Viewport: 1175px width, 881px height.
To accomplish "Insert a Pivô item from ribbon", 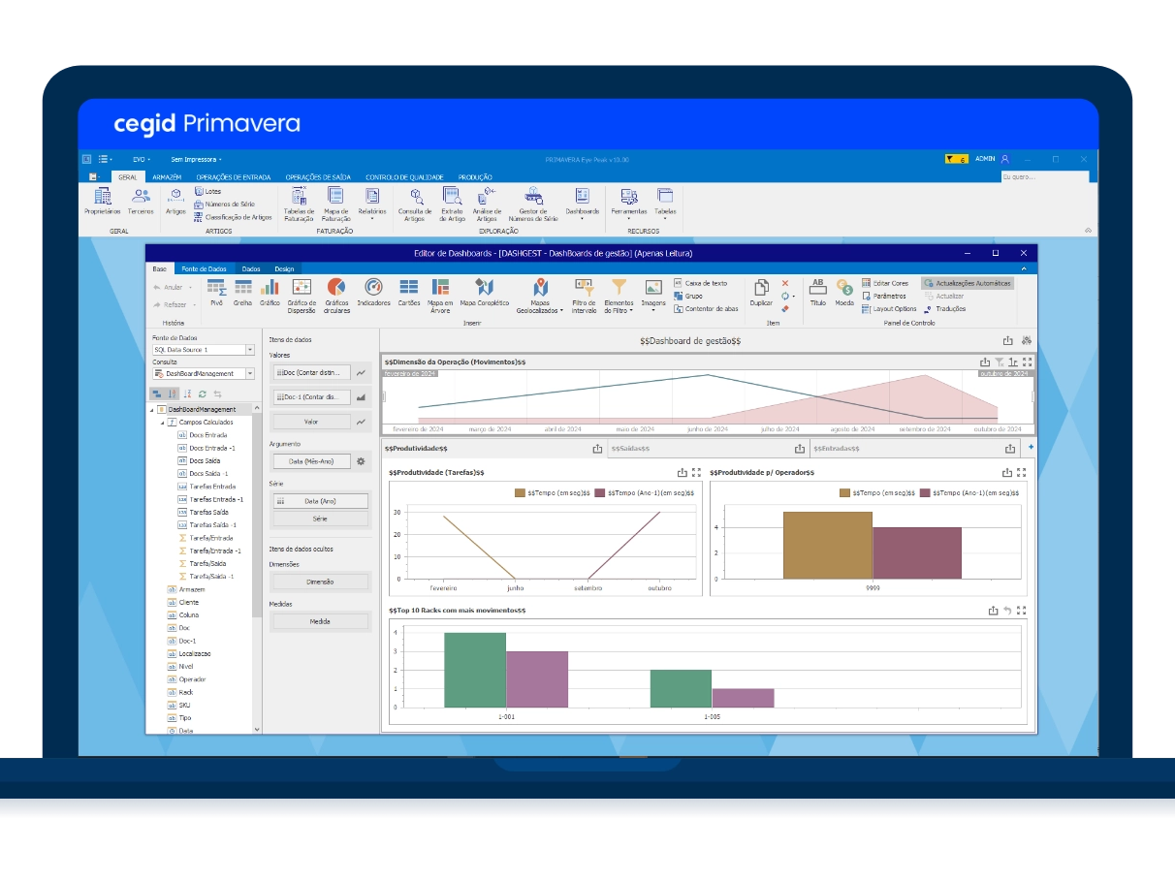I will (x=216, y=292).
